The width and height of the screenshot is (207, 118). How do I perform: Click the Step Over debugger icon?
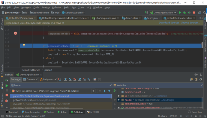coord(65,79)
